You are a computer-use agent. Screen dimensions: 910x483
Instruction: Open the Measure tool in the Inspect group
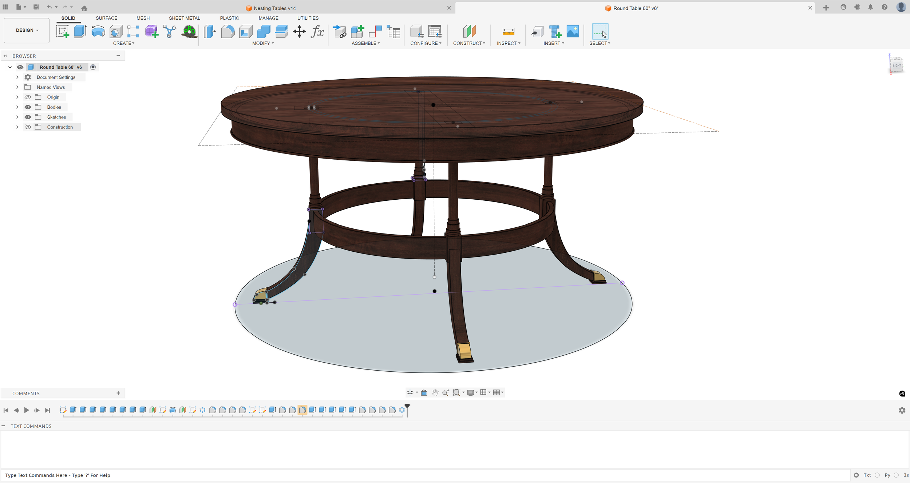point(508,31)
